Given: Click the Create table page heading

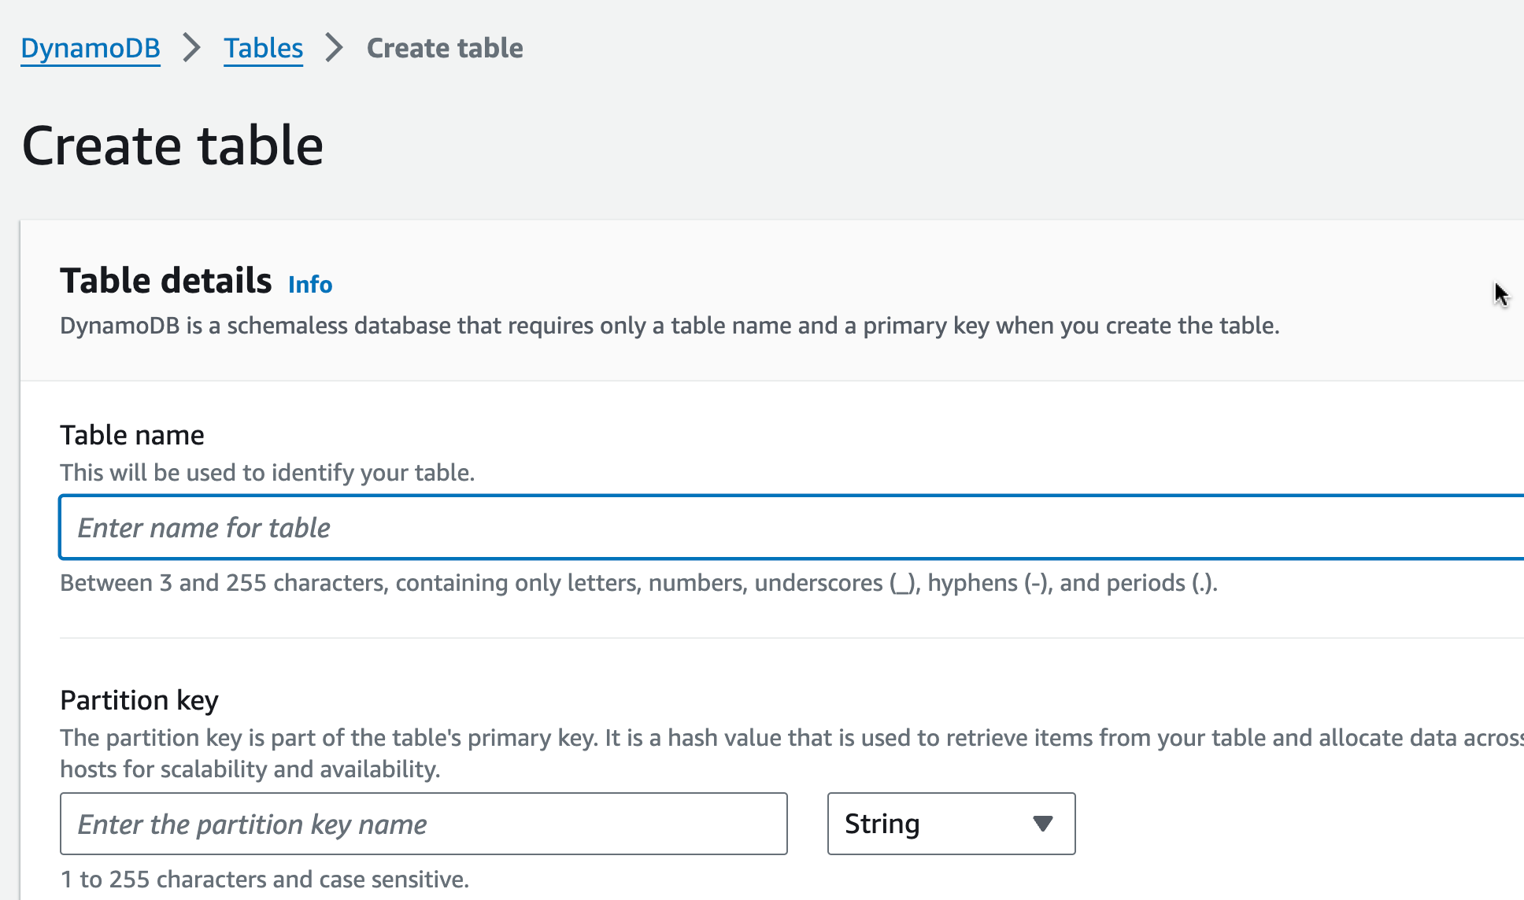Looking at the screenshot, I should click(173, 146).
